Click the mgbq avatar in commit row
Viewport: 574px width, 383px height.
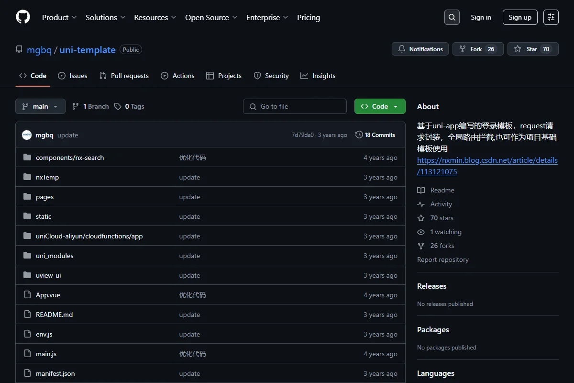point(27,135)
